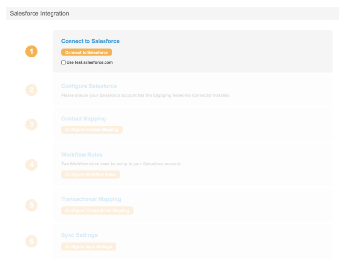
Task: Select the step 3 number badge
Action: point(31,125)
